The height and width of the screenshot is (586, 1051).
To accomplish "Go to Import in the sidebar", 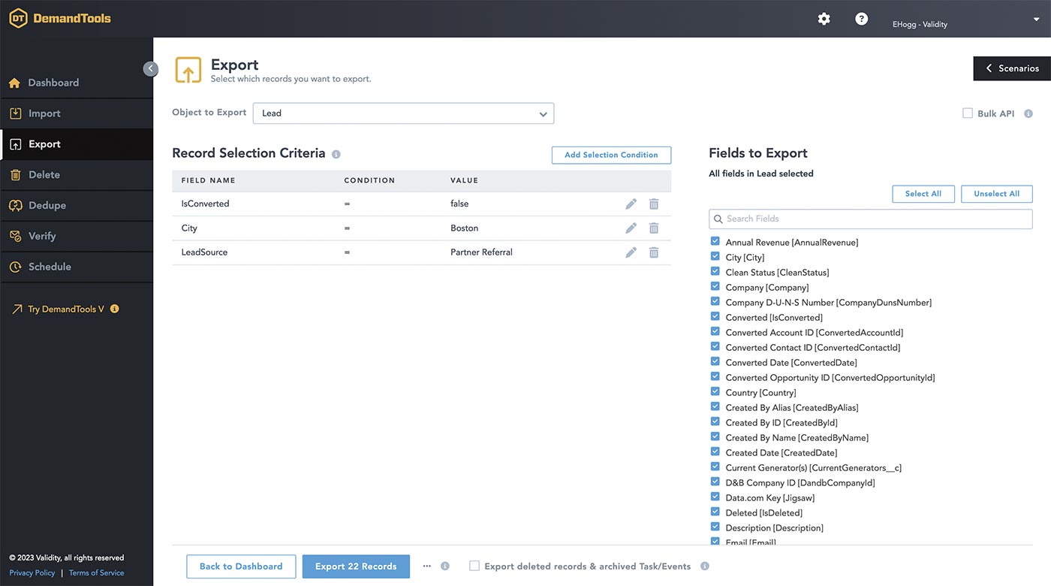I will pyautogui.click(x=77, y=113).
